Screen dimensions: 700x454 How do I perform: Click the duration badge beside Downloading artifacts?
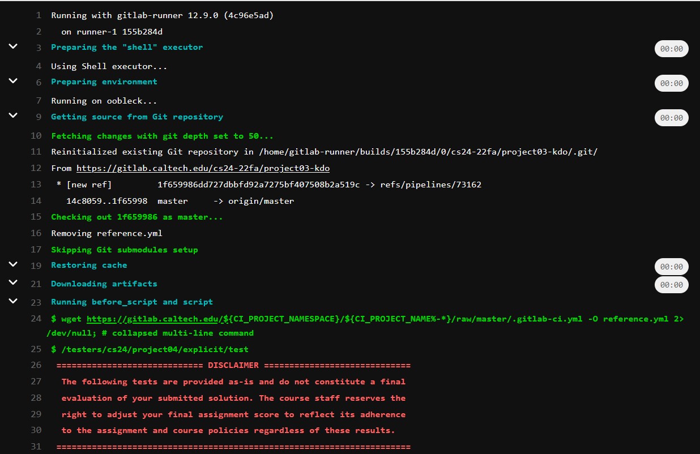pyautogui.click(x=671, y=285)
